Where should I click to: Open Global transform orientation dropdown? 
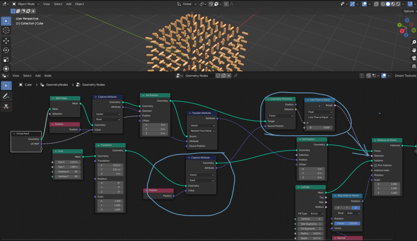187,4
